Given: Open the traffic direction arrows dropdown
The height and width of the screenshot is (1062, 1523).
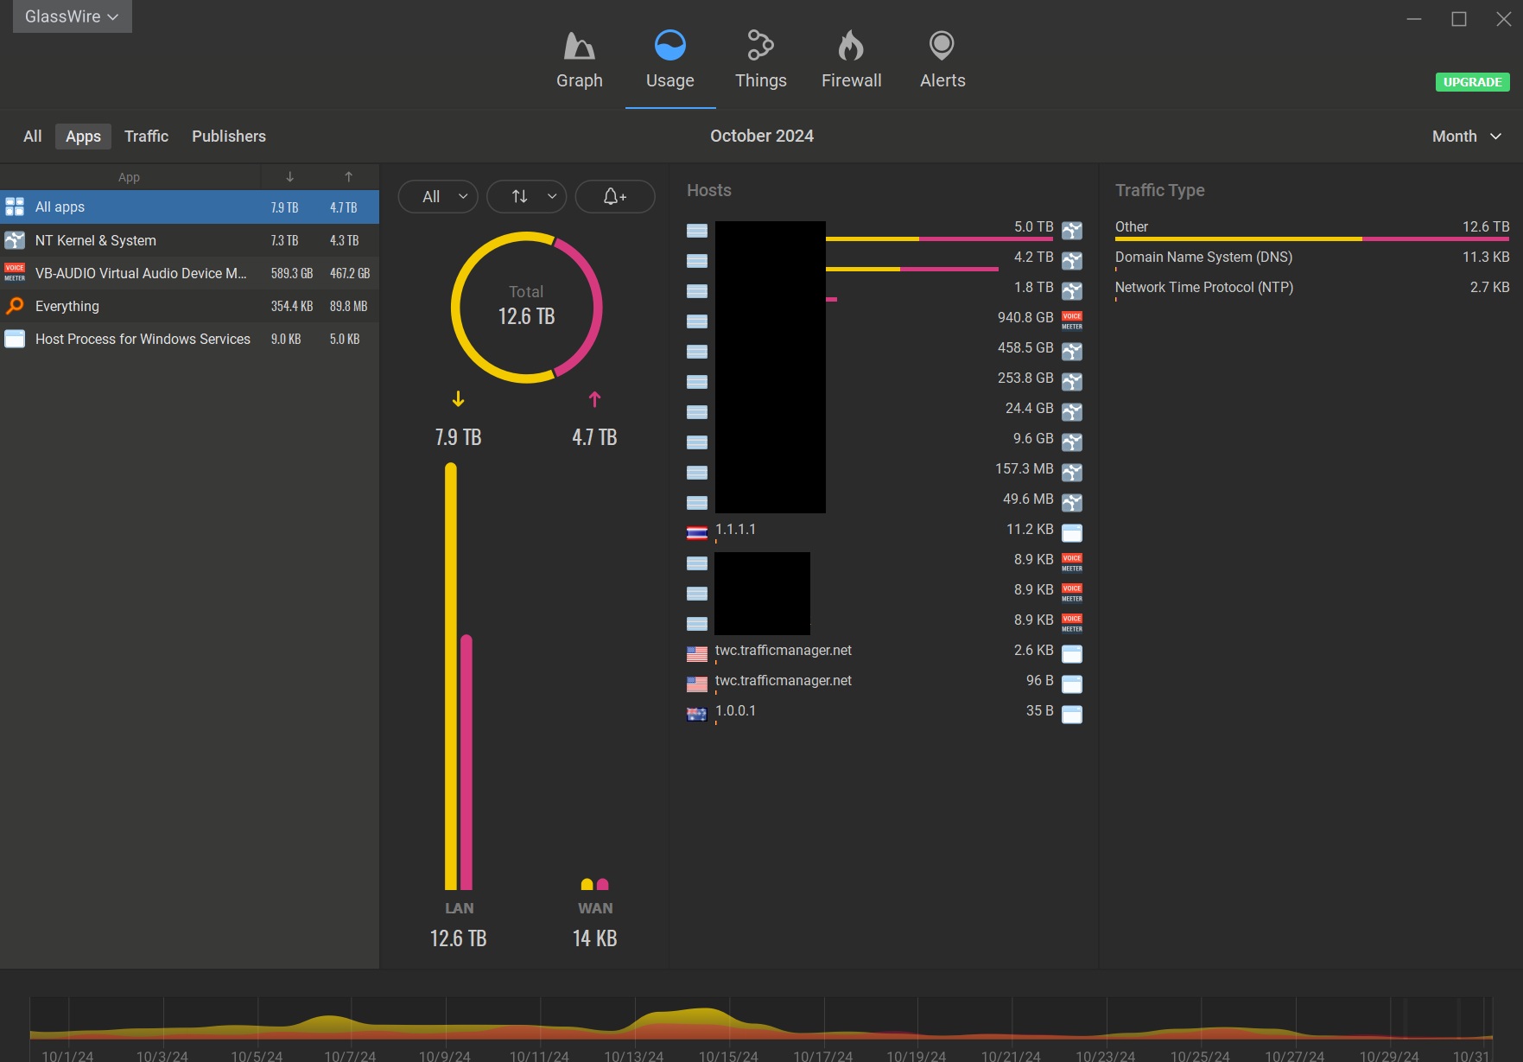Looking at the screenshot, I should click(526, 197).
